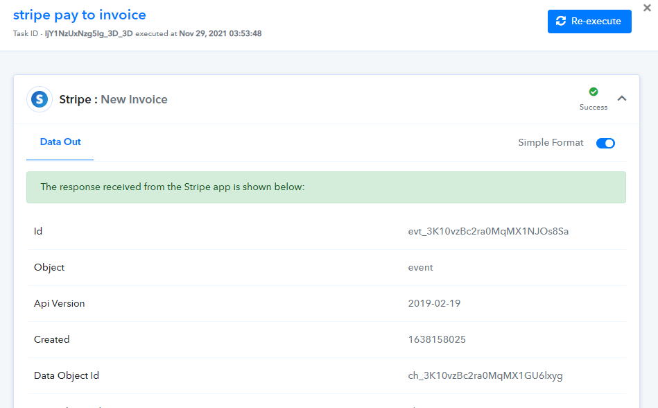The height and width of the screenshot is (408, 658).
Task: Open the Data Out tab
Action: 60,142
